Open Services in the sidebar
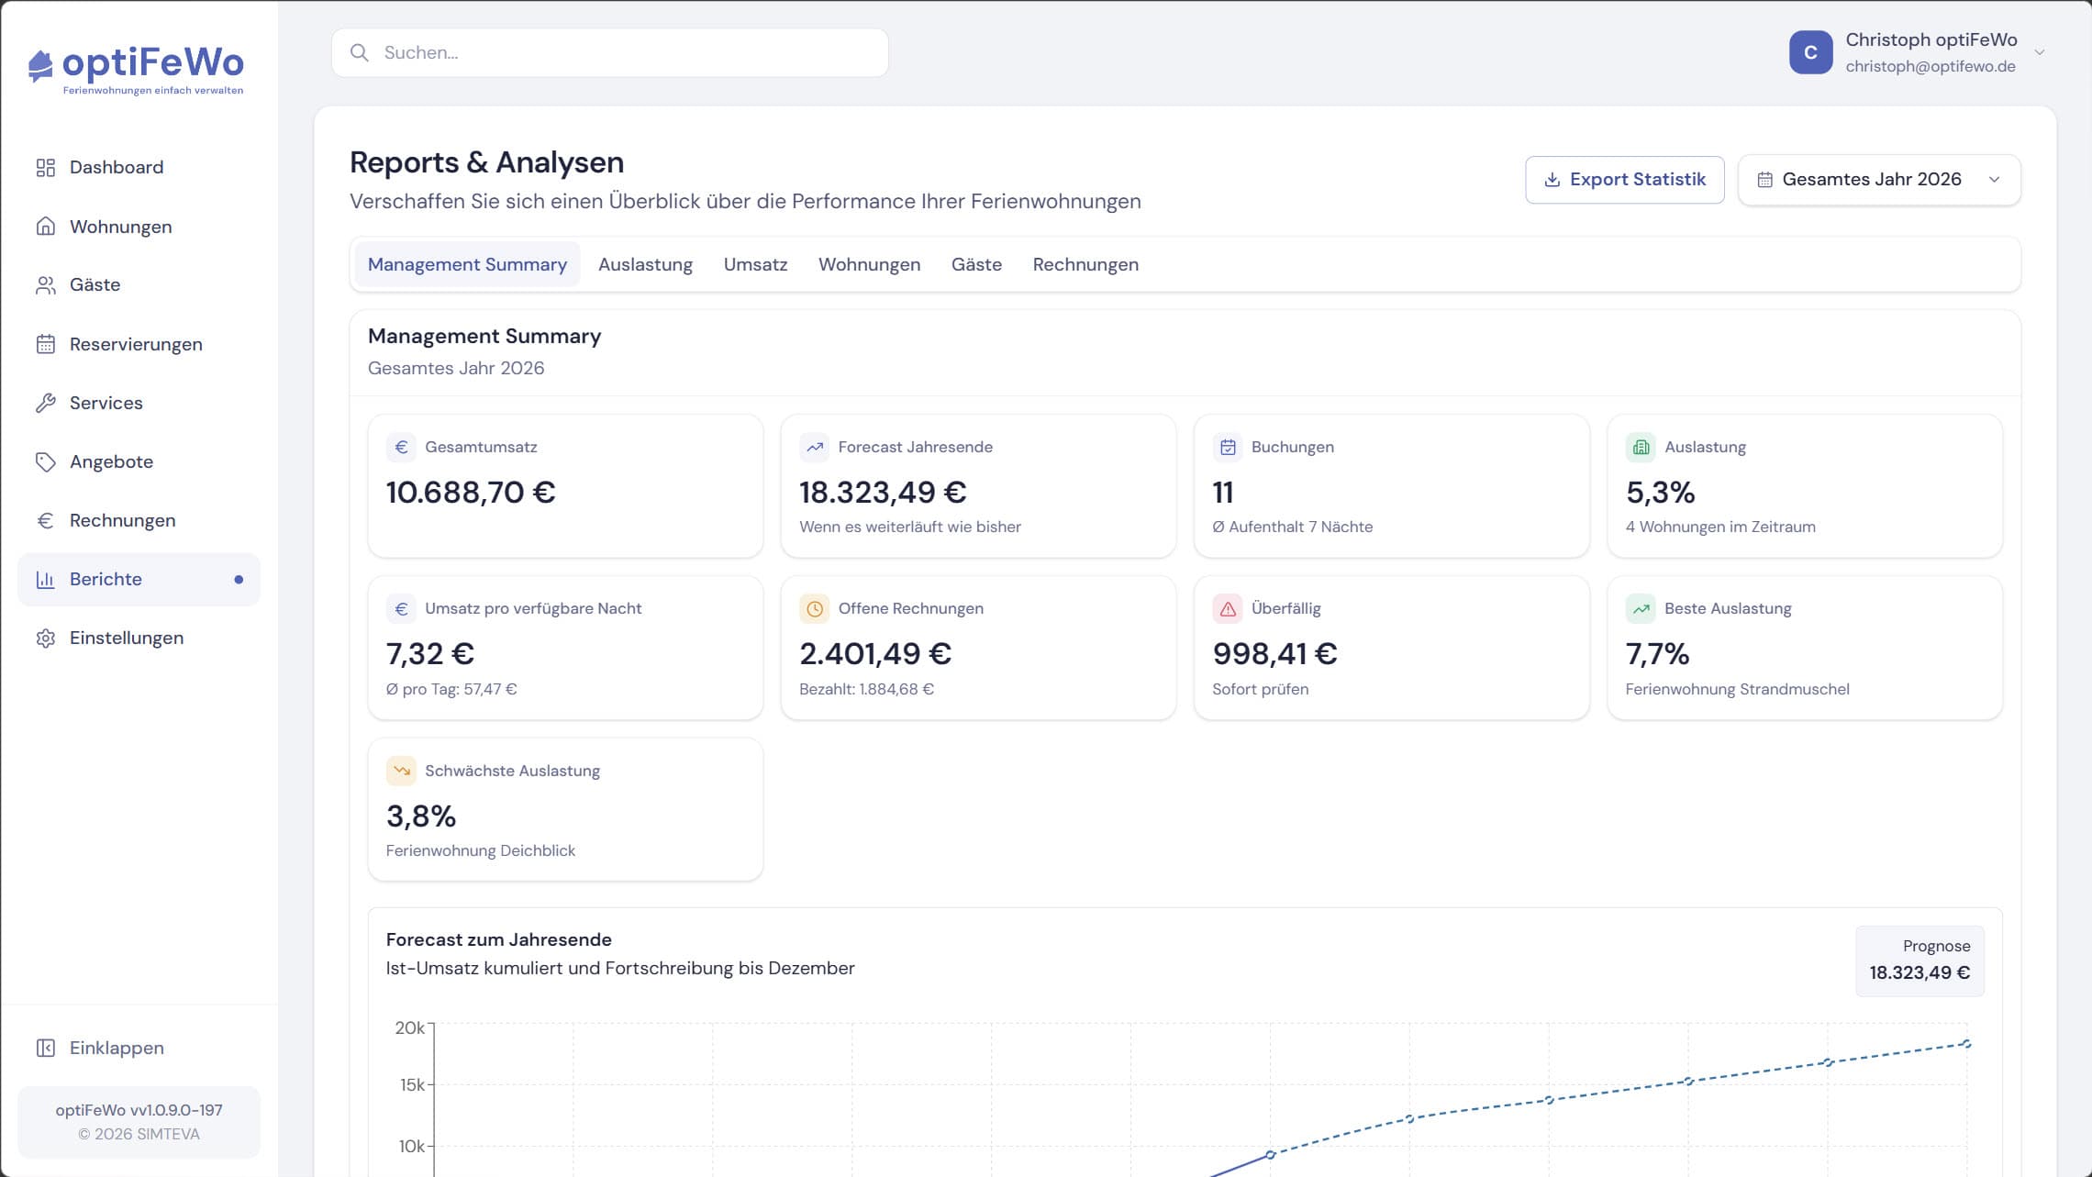This screenshot has height=1177, width=2092. [139, 403]
